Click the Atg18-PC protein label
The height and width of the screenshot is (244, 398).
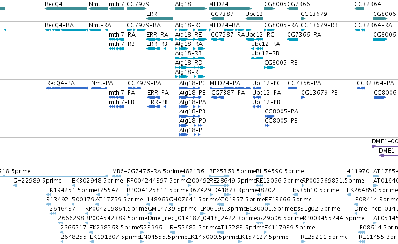click(192, 83)
